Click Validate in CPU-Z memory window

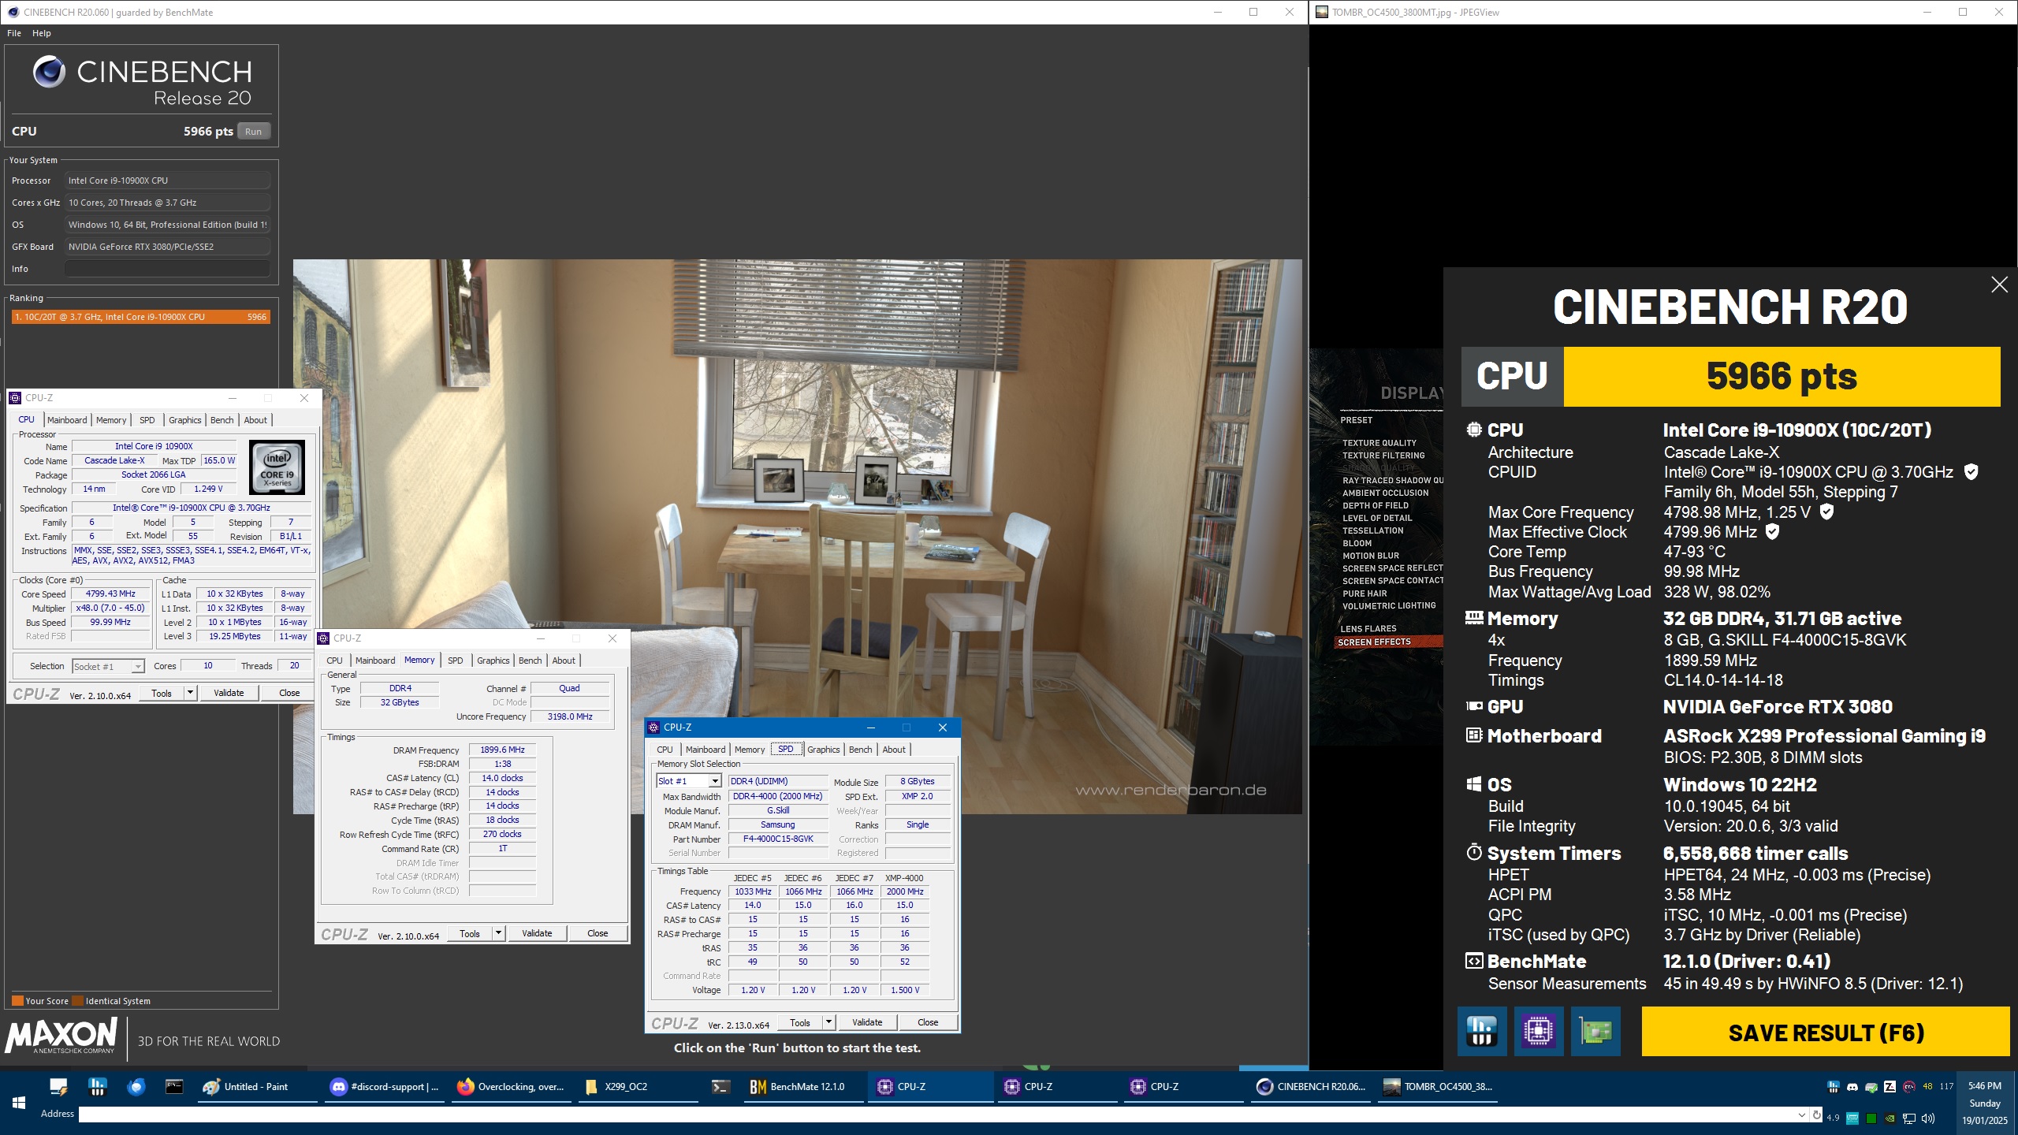tap(537, 933)
